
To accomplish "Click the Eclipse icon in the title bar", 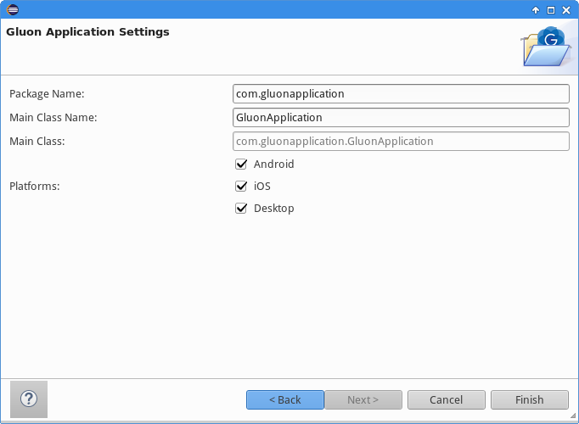I will coord(13,9).
